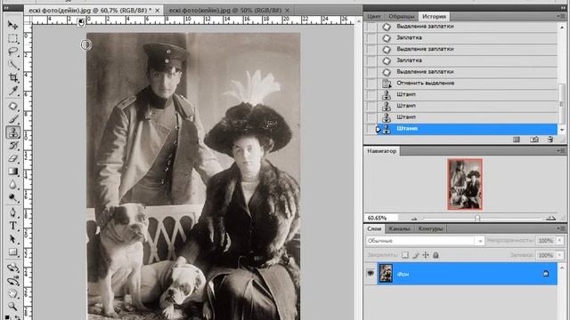Switch to the Контуры tab
Screen dimensions: 570x320
point(430,229)
